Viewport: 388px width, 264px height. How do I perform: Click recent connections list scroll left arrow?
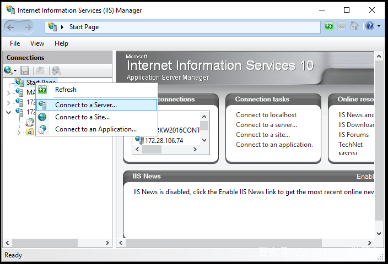(137, 150)
